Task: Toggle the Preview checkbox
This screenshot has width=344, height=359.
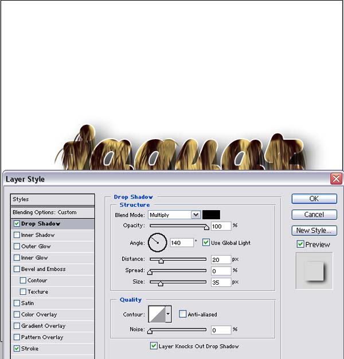Action: point(300,244)
